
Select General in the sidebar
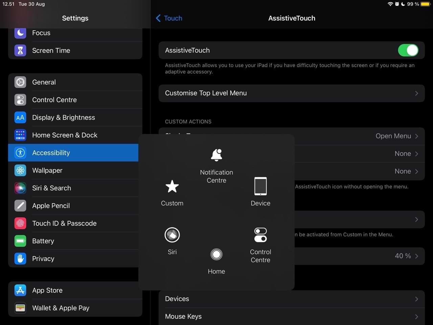(75, 82)
